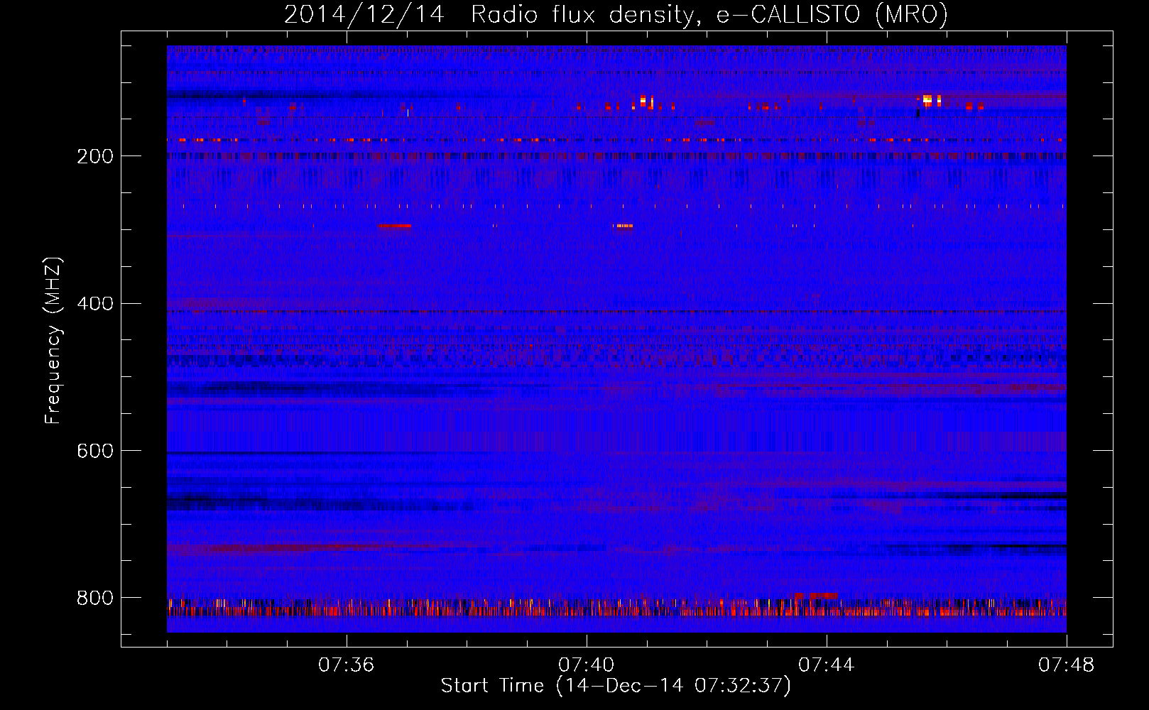This screenshot has width=1149, height=710.
Task: Click the 07:48 time tick label
Action: click(1066, 665)
